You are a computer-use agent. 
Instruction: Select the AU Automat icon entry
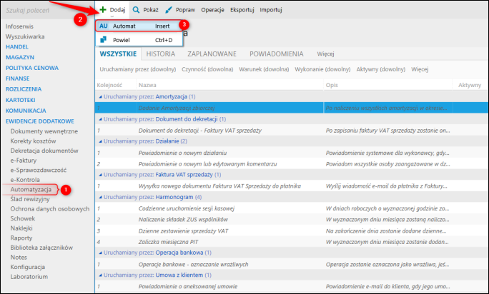(x=104, y=26)
